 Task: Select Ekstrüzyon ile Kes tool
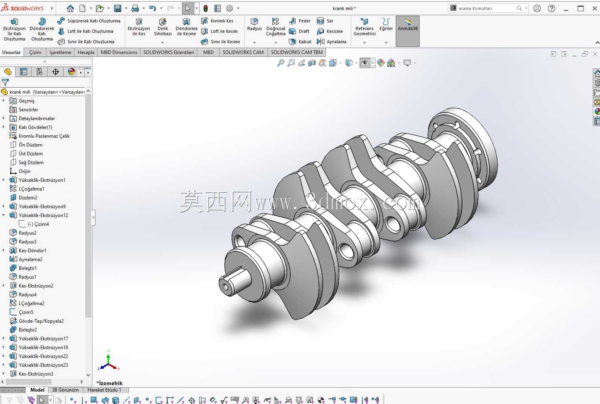[139, 27]
